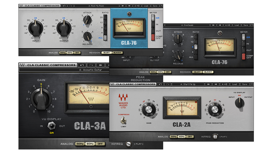Click undo arrow in CLA-2A toolbar
272x151 pixels.
160,84
